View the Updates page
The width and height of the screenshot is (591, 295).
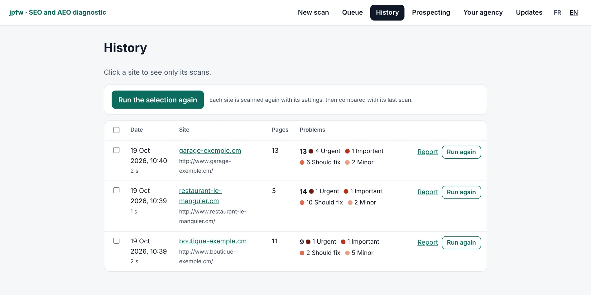[x=529, y=12]
